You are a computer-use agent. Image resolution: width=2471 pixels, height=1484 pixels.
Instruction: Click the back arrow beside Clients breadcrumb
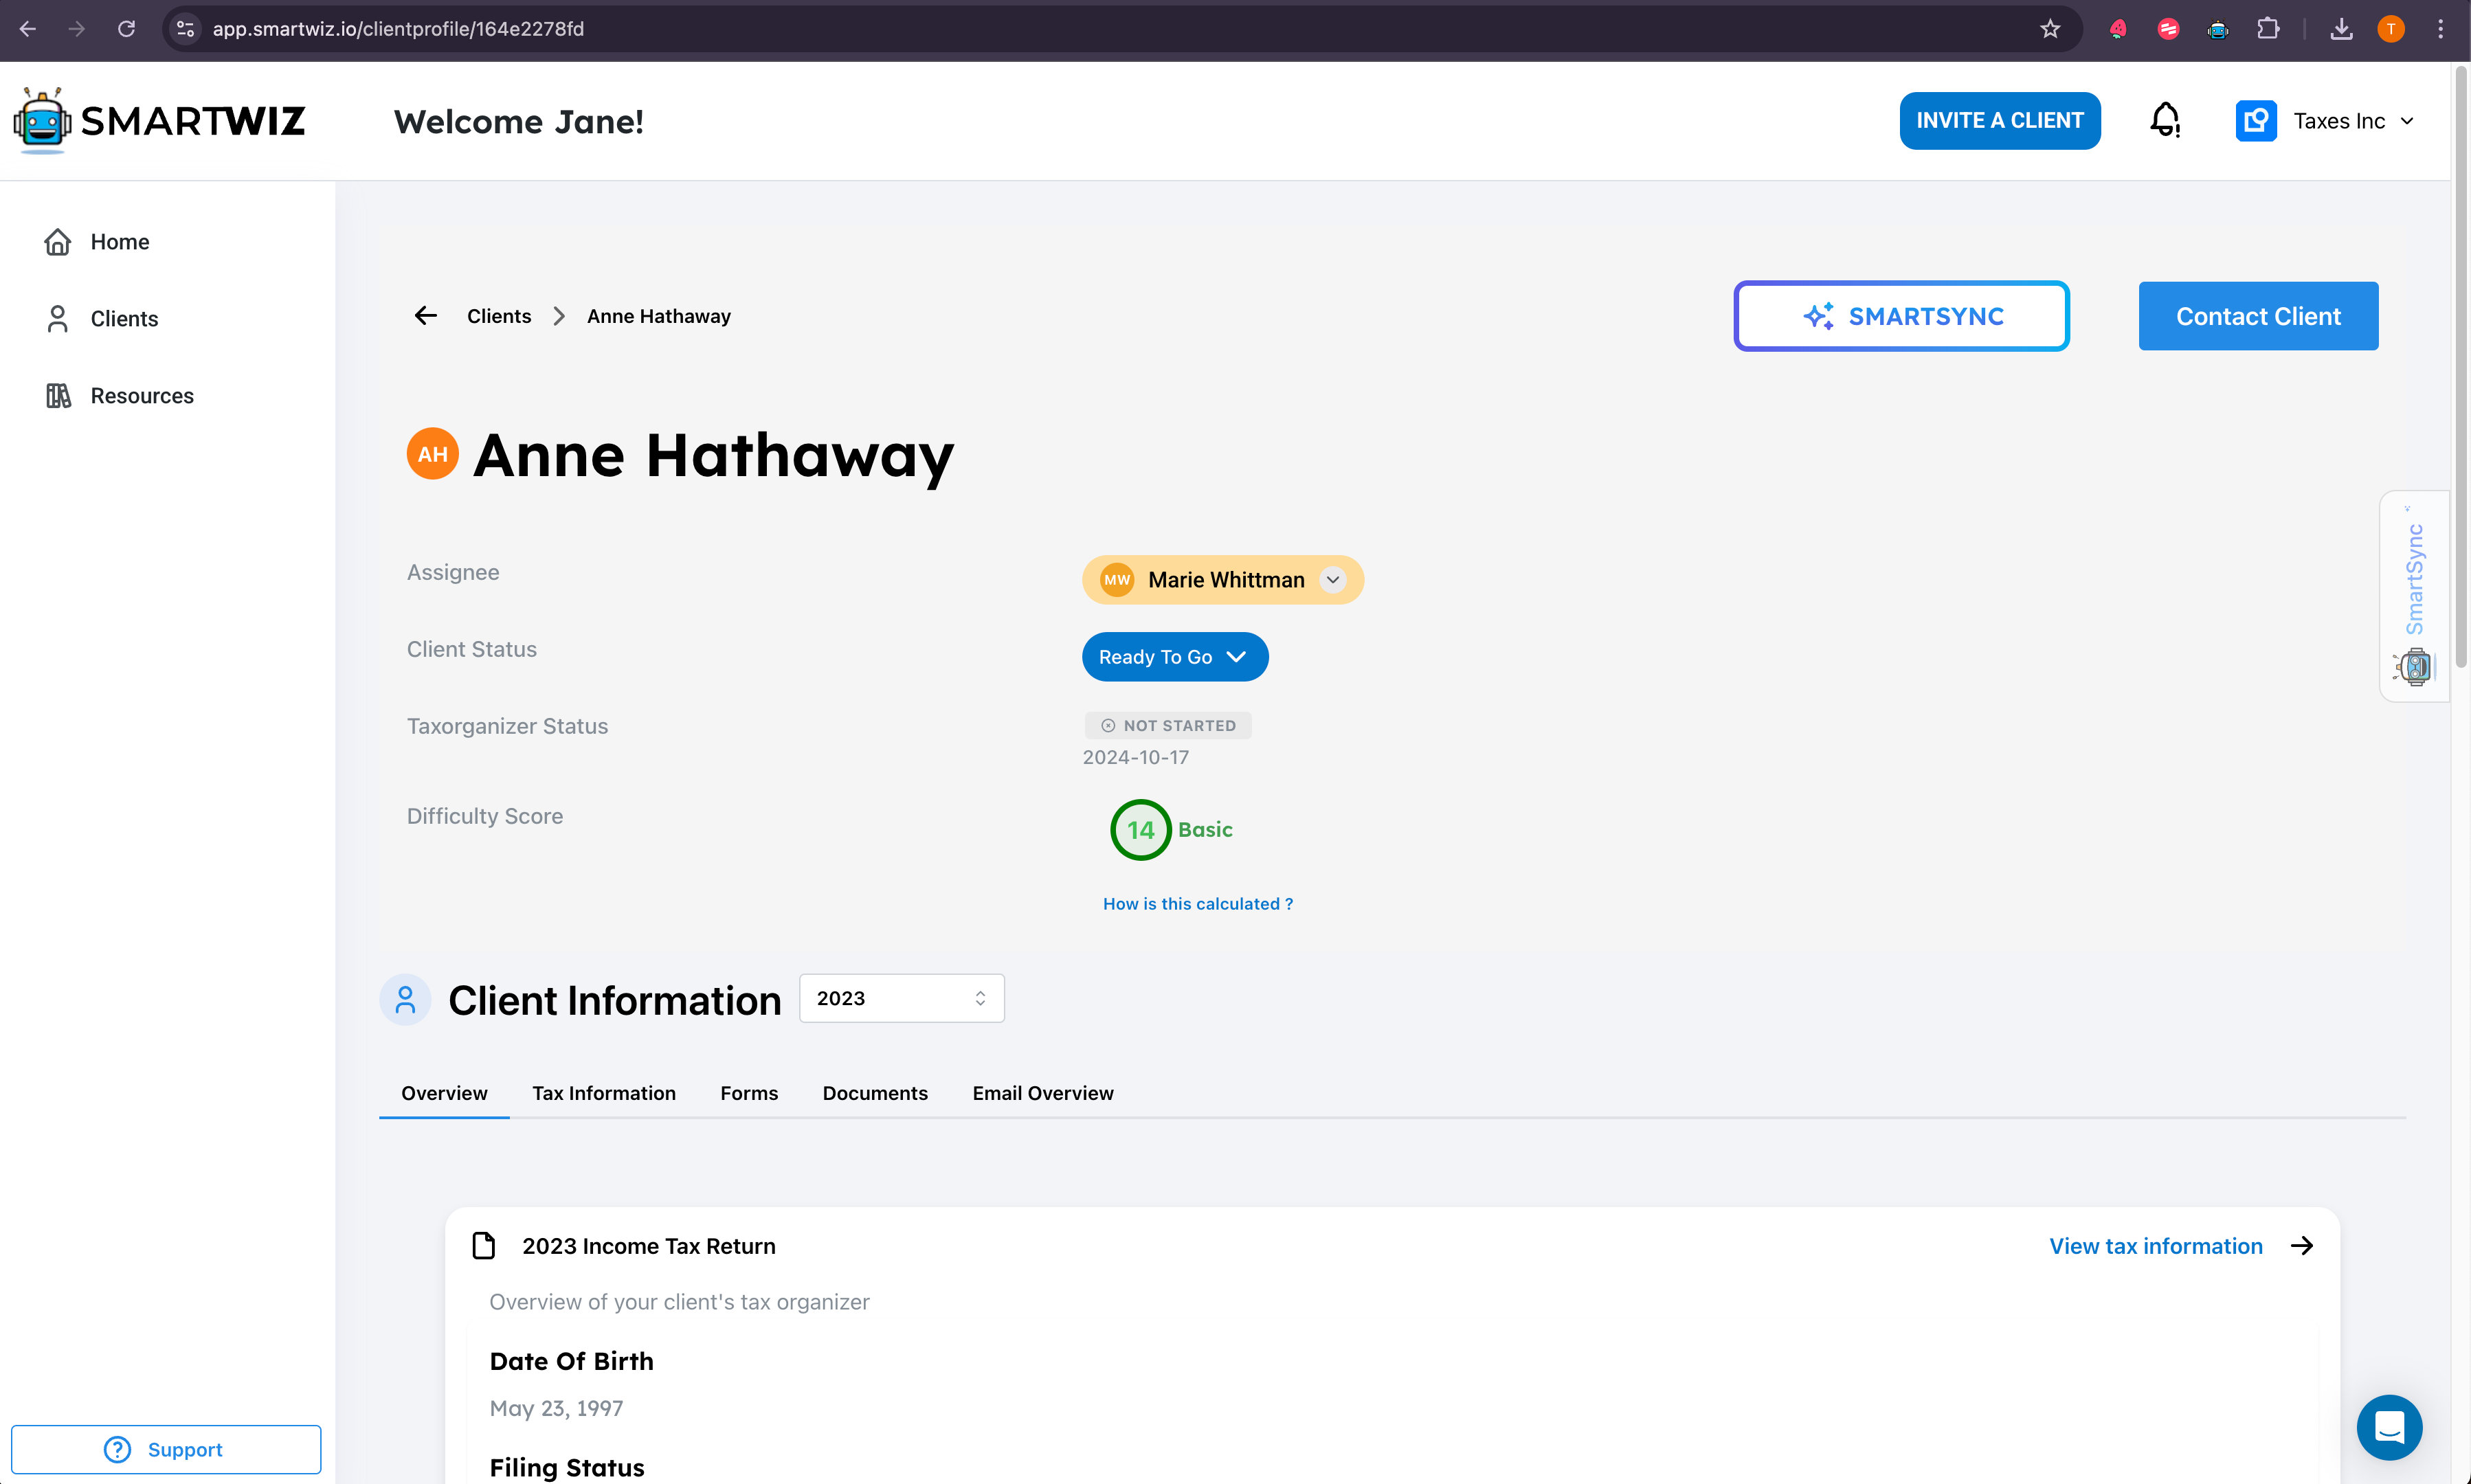[426, 316]
